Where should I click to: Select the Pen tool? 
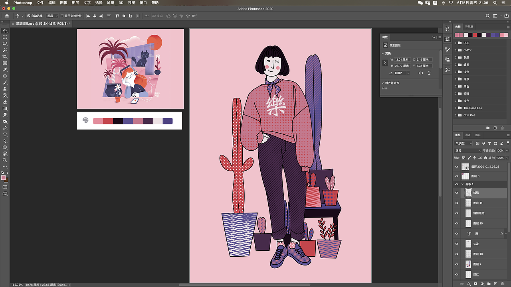[x=5, y=128]
